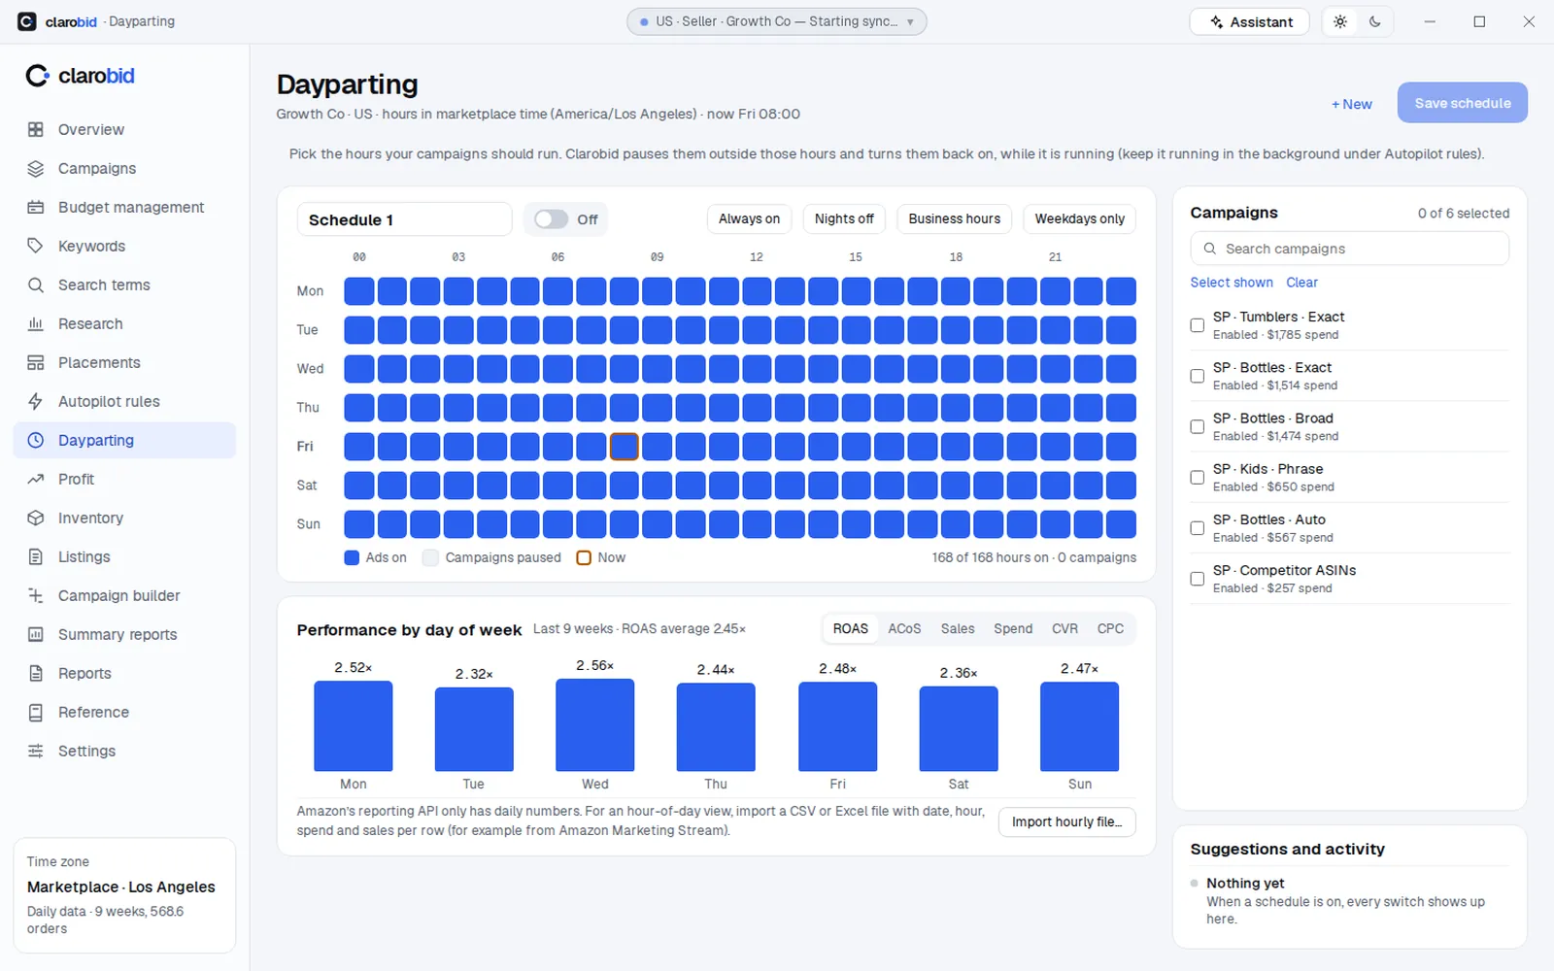Click the Save schedule button
Viewport: 1554px width, 971px height.
click(1463, 103)
